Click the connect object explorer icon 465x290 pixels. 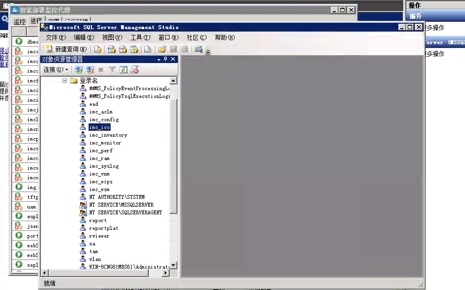79,70
